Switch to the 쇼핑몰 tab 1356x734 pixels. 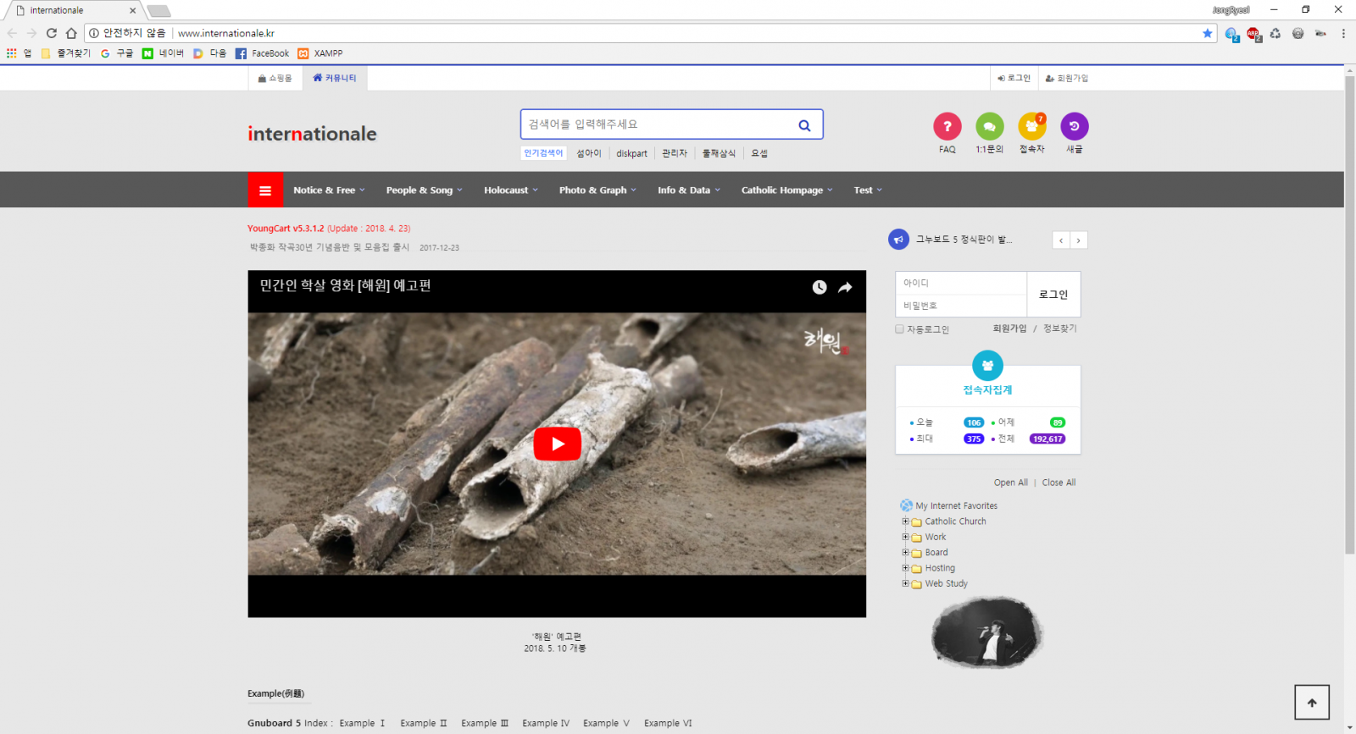coord(275,79)
